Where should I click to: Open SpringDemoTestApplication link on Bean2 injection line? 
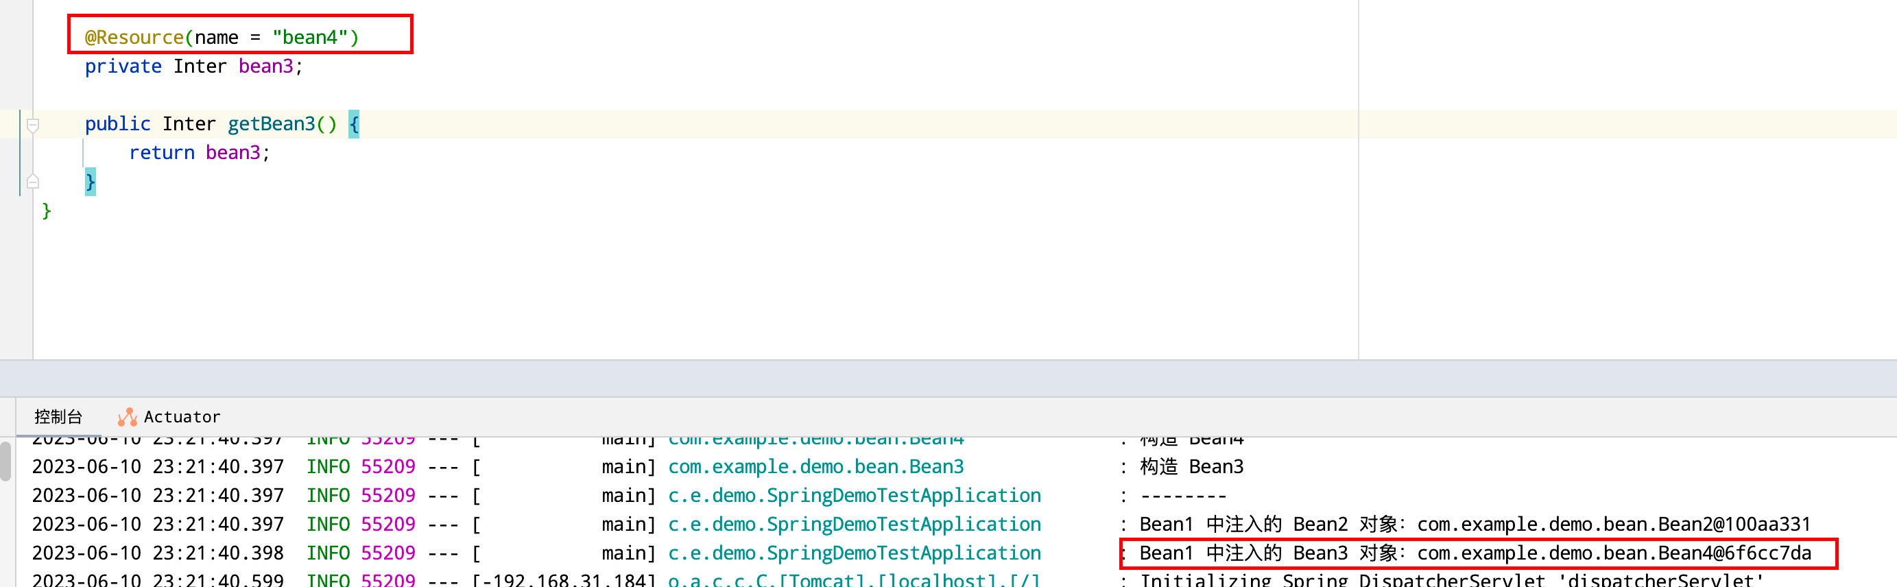coord(855,524)
